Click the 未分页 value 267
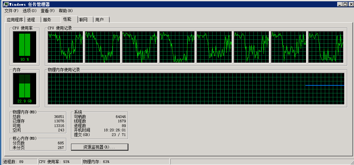The image size is (354, 165). 61,147
